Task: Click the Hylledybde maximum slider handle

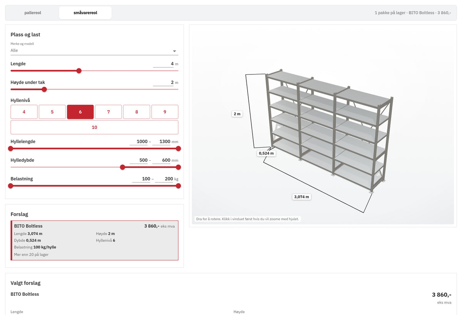Action: click(178, 167)
